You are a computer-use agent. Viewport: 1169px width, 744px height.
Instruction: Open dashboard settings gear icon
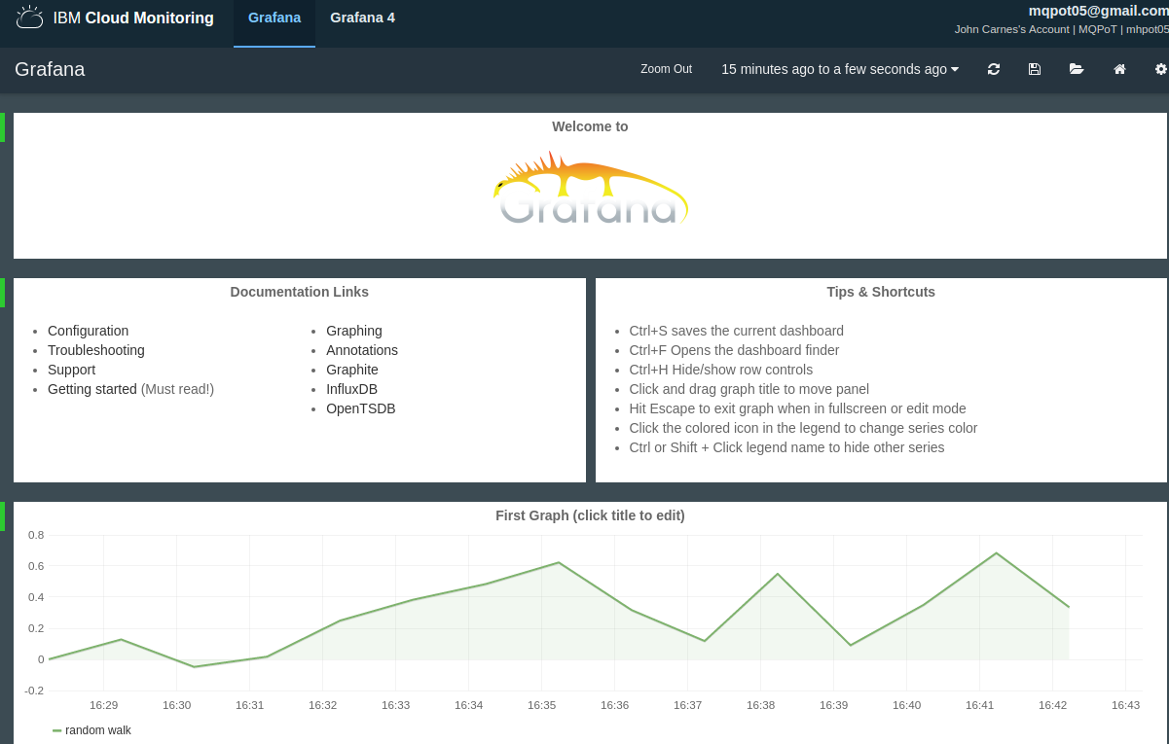click(1160, 69)
